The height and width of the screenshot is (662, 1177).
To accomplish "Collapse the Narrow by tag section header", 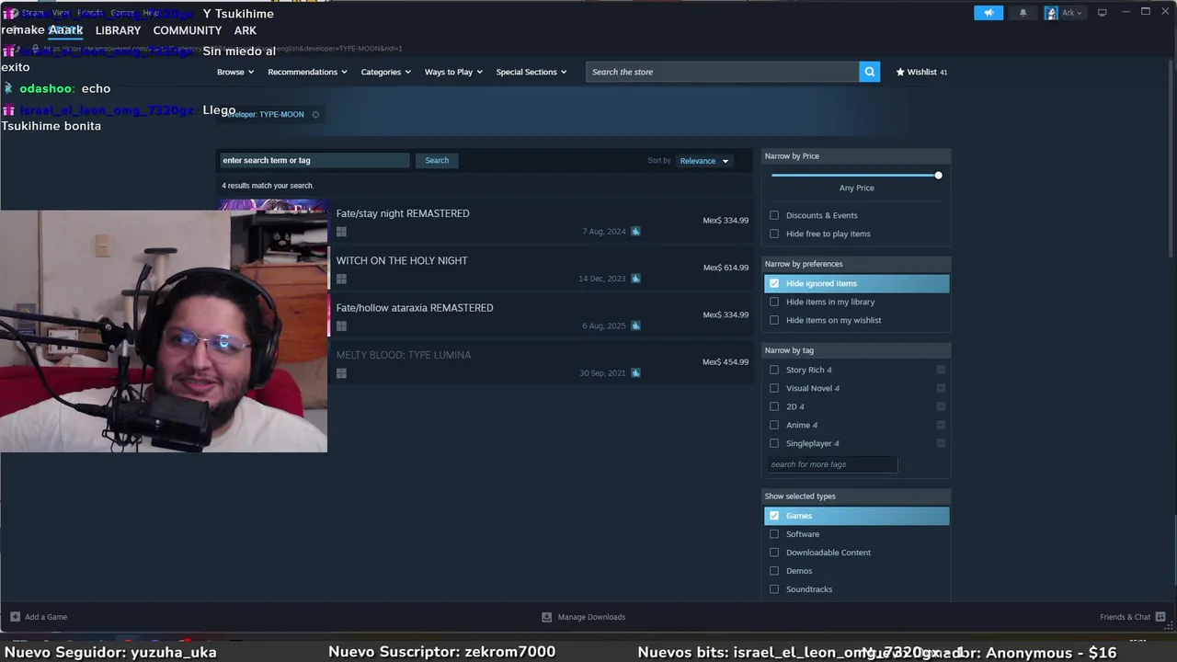I will (856, 350).
